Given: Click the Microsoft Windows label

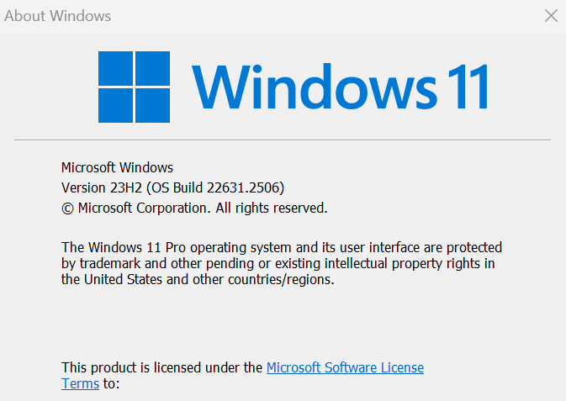Looking at the screenshot, I should (117, 167).
